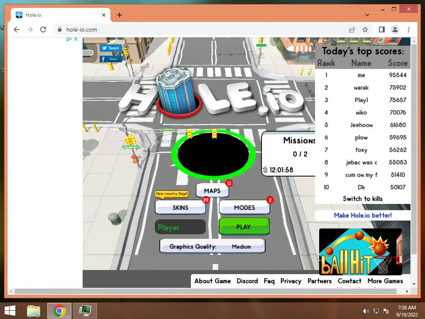Click the AdChoices triangle icon

[69, 39]
